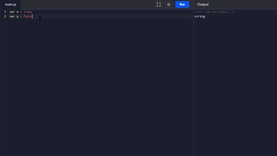Click the node command line in Output
The image size is (277, 156).
(x=215, y=12)
